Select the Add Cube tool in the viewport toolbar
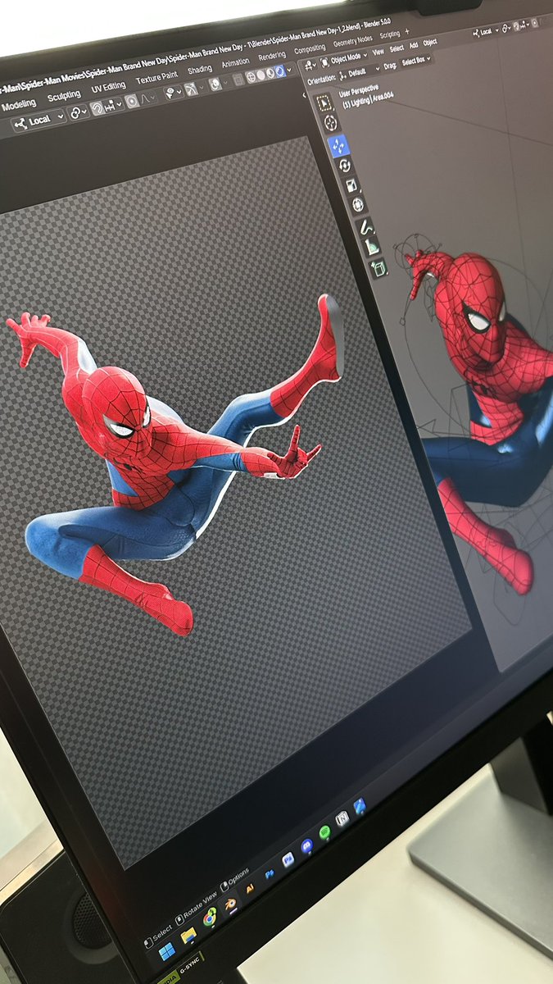The width and height of the screenshot is (553, 984). (x=378, y=267)
